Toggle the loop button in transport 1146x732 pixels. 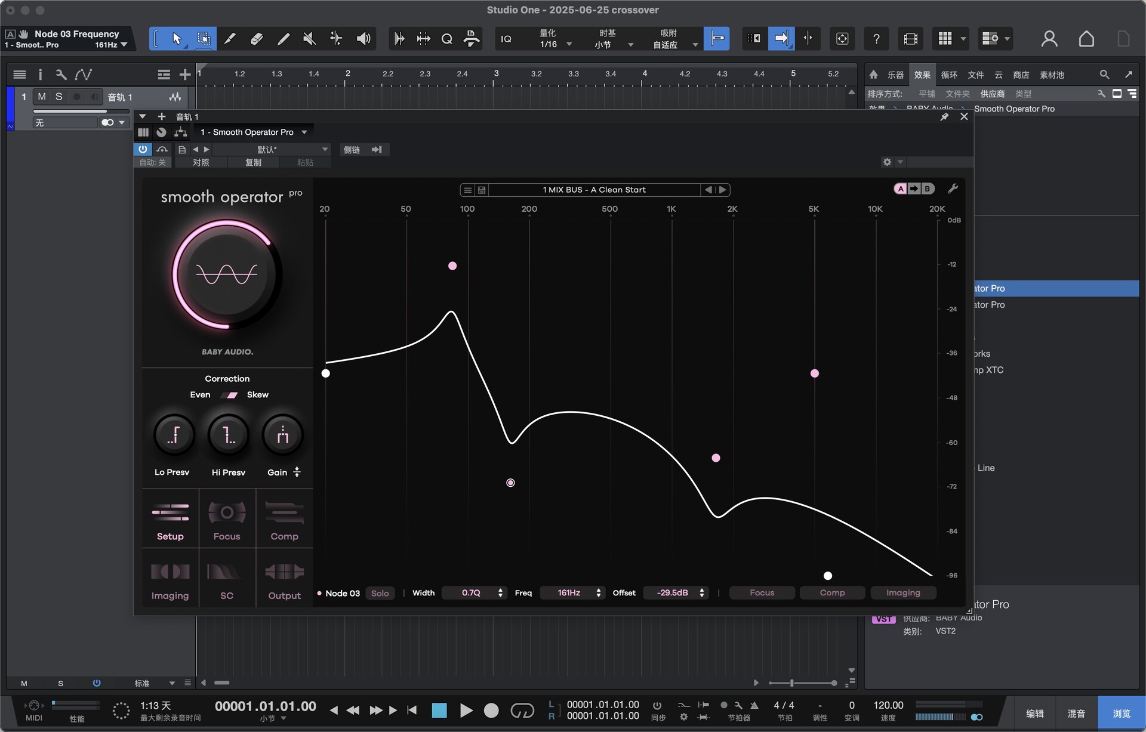tap(522, 711)
